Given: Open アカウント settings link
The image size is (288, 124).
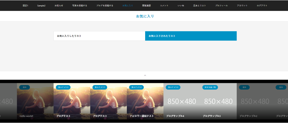Looking at the screenshot, I should (x=242, y=6).
